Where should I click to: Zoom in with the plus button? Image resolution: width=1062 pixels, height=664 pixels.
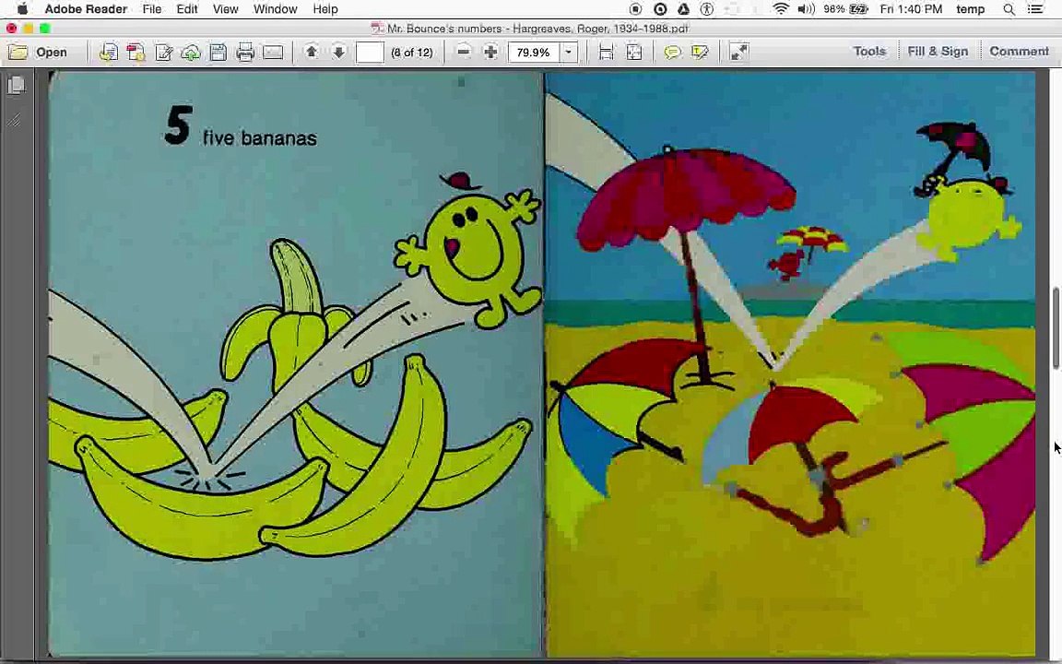[490, 52]
